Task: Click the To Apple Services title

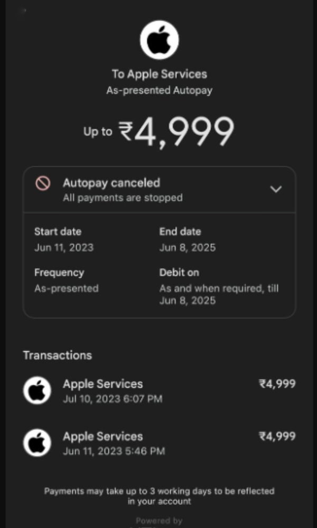Action: tap(159, 74)
